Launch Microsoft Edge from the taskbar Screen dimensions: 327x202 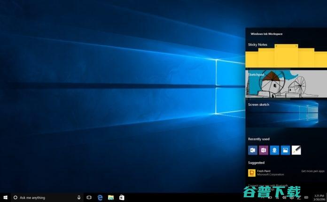[x=100, y=197]
